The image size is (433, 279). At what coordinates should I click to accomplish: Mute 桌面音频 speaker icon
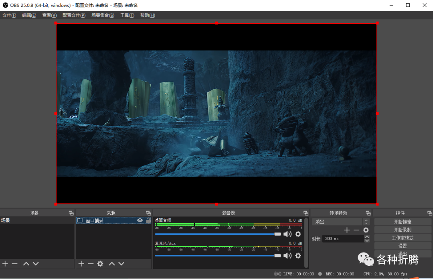[x=287, y=234]
